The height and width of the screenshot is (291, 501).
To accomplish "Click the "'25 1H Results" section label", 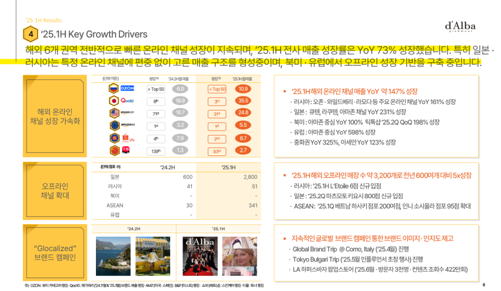I will pos(44,20).
